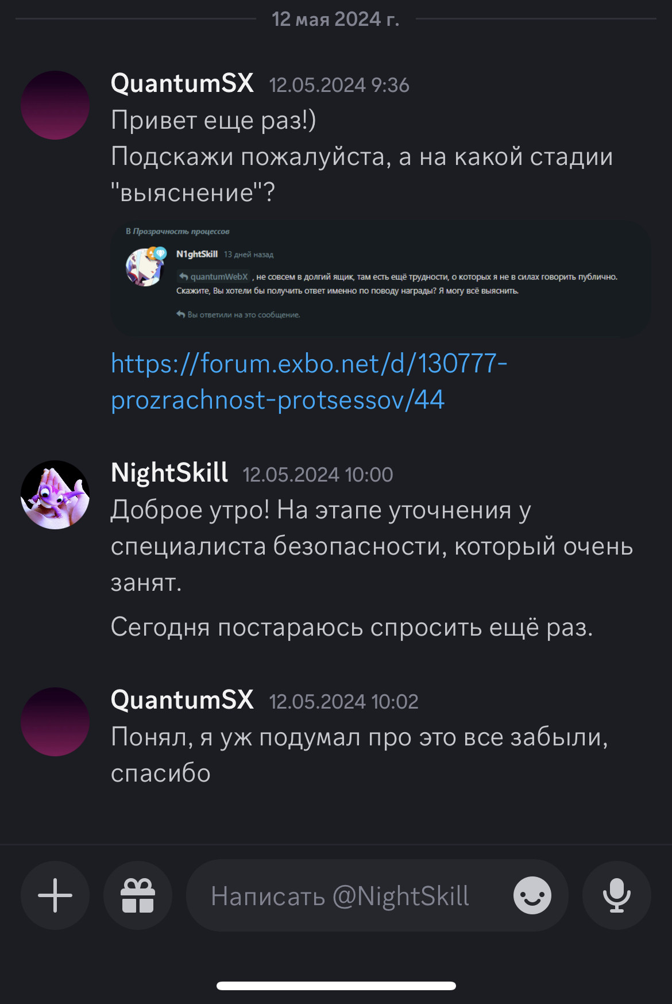Open NightSkill's axolotl avatar

[x=55, y=495]
